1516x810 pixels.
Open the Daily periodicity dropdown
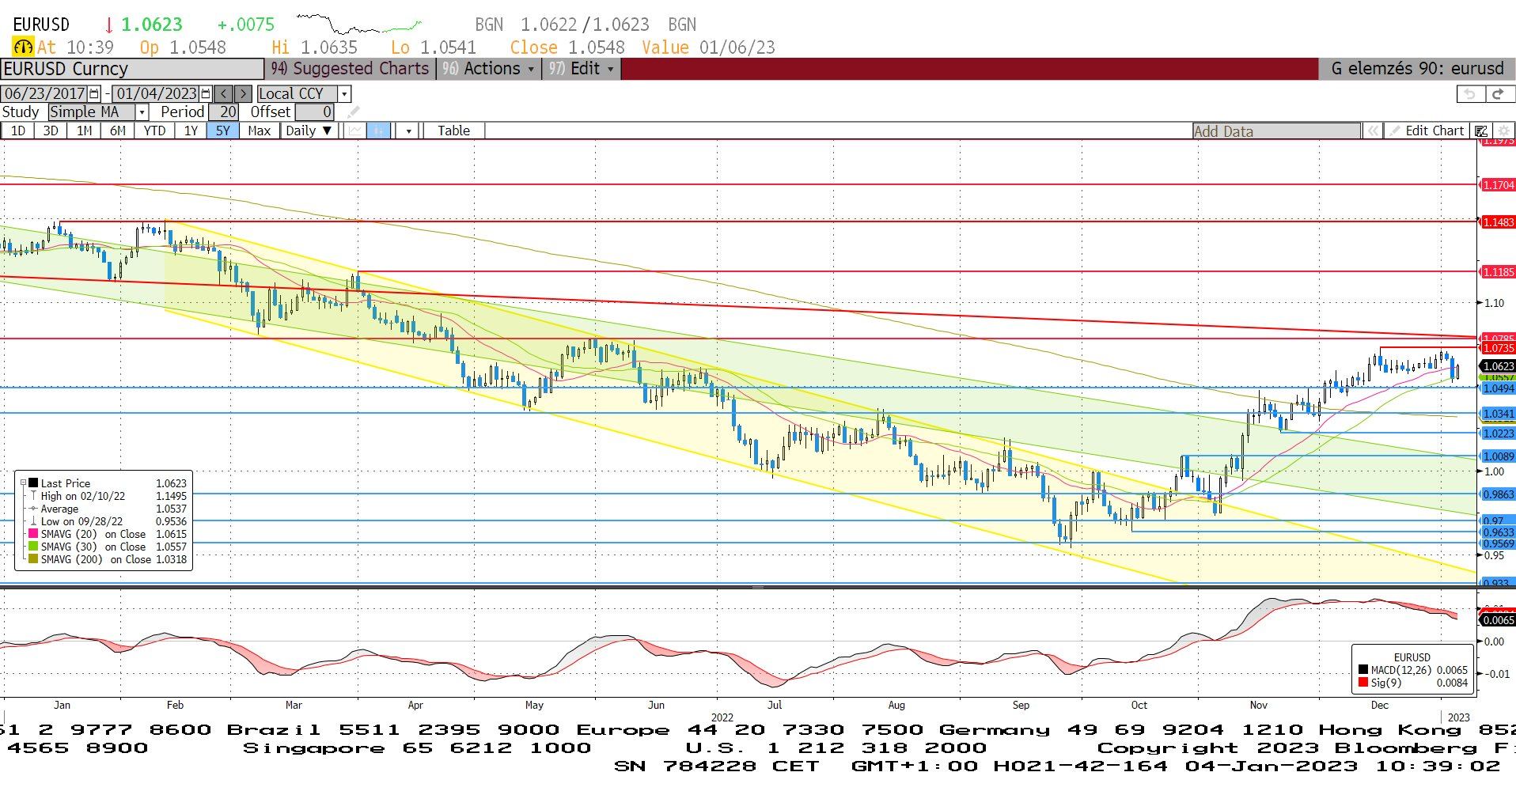click(x=310, y=131)
